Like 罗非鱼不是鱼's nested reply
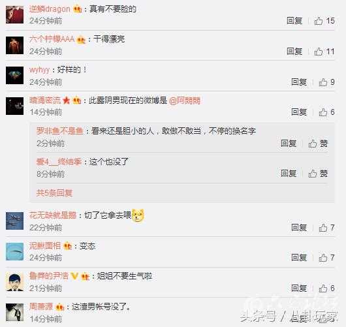The width and height of the screenshot is (346, 327). 318,144
